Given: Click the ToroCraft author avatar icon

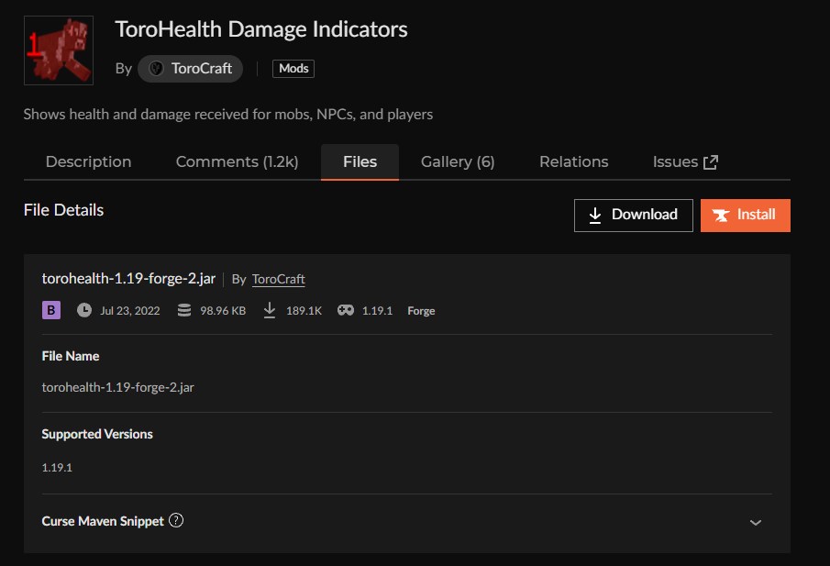Looking at the screenshot, I should pos(156,69).
